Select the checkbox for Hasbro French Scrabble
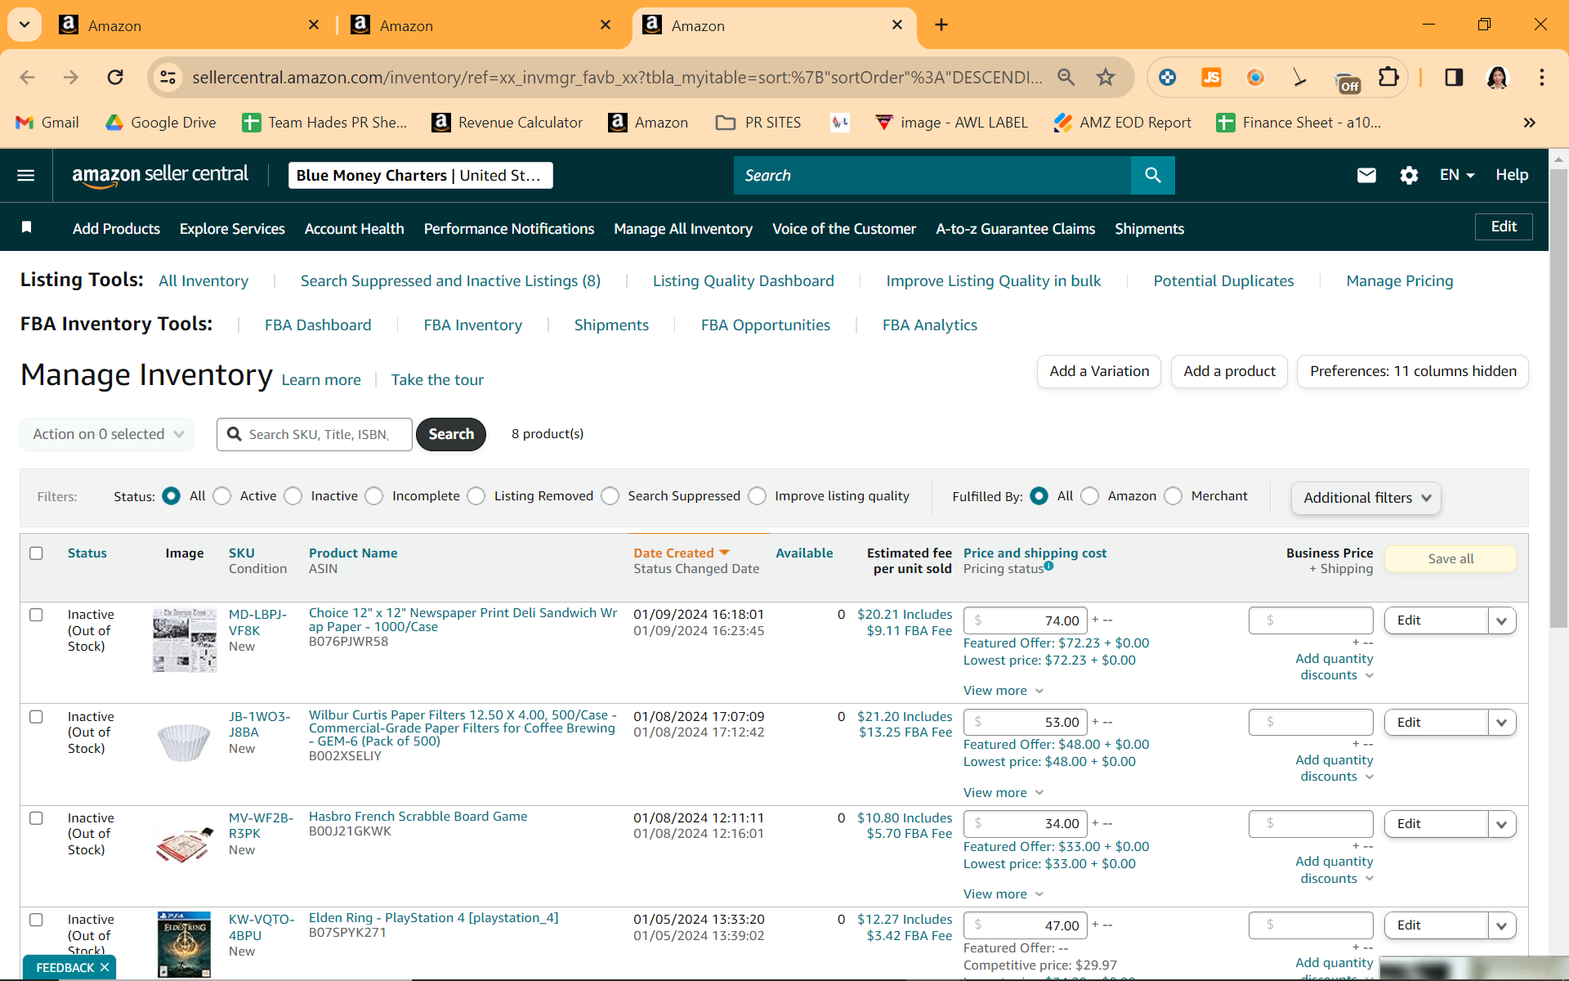This screenshot has width=1569, height=981. pos(36,818)
